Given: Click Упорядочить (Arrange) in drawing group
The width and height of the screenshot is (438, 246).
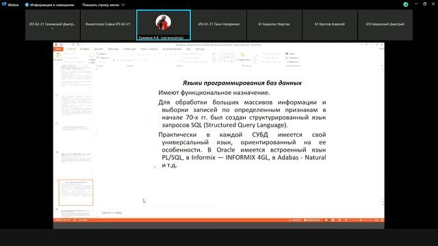Looking at the screenshot, I should [x=243, y=57].
